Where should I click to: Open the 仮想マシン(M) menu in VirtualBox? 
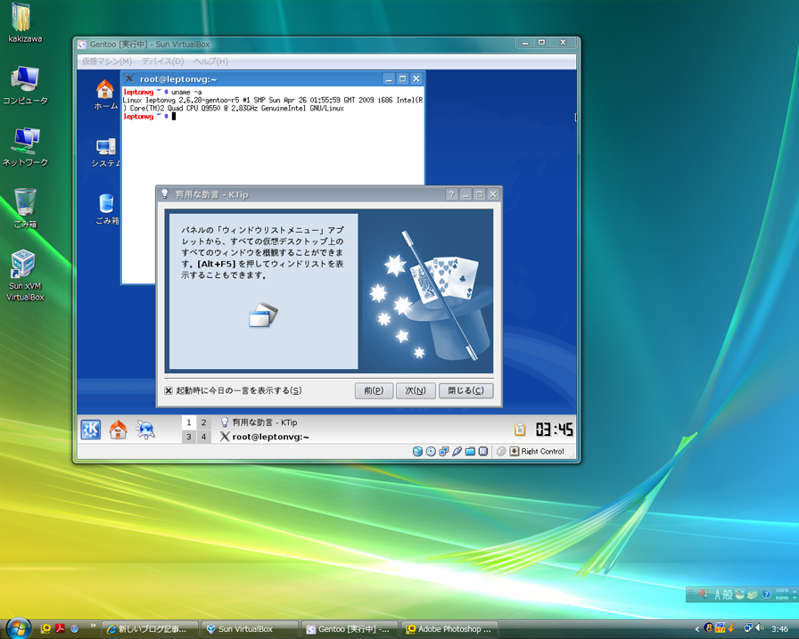tap(107, 61)
